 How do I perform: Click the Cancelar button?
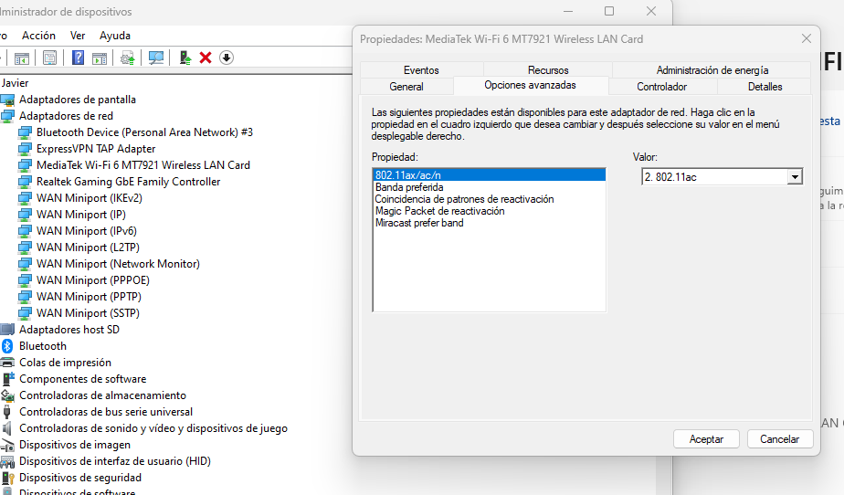779,439
